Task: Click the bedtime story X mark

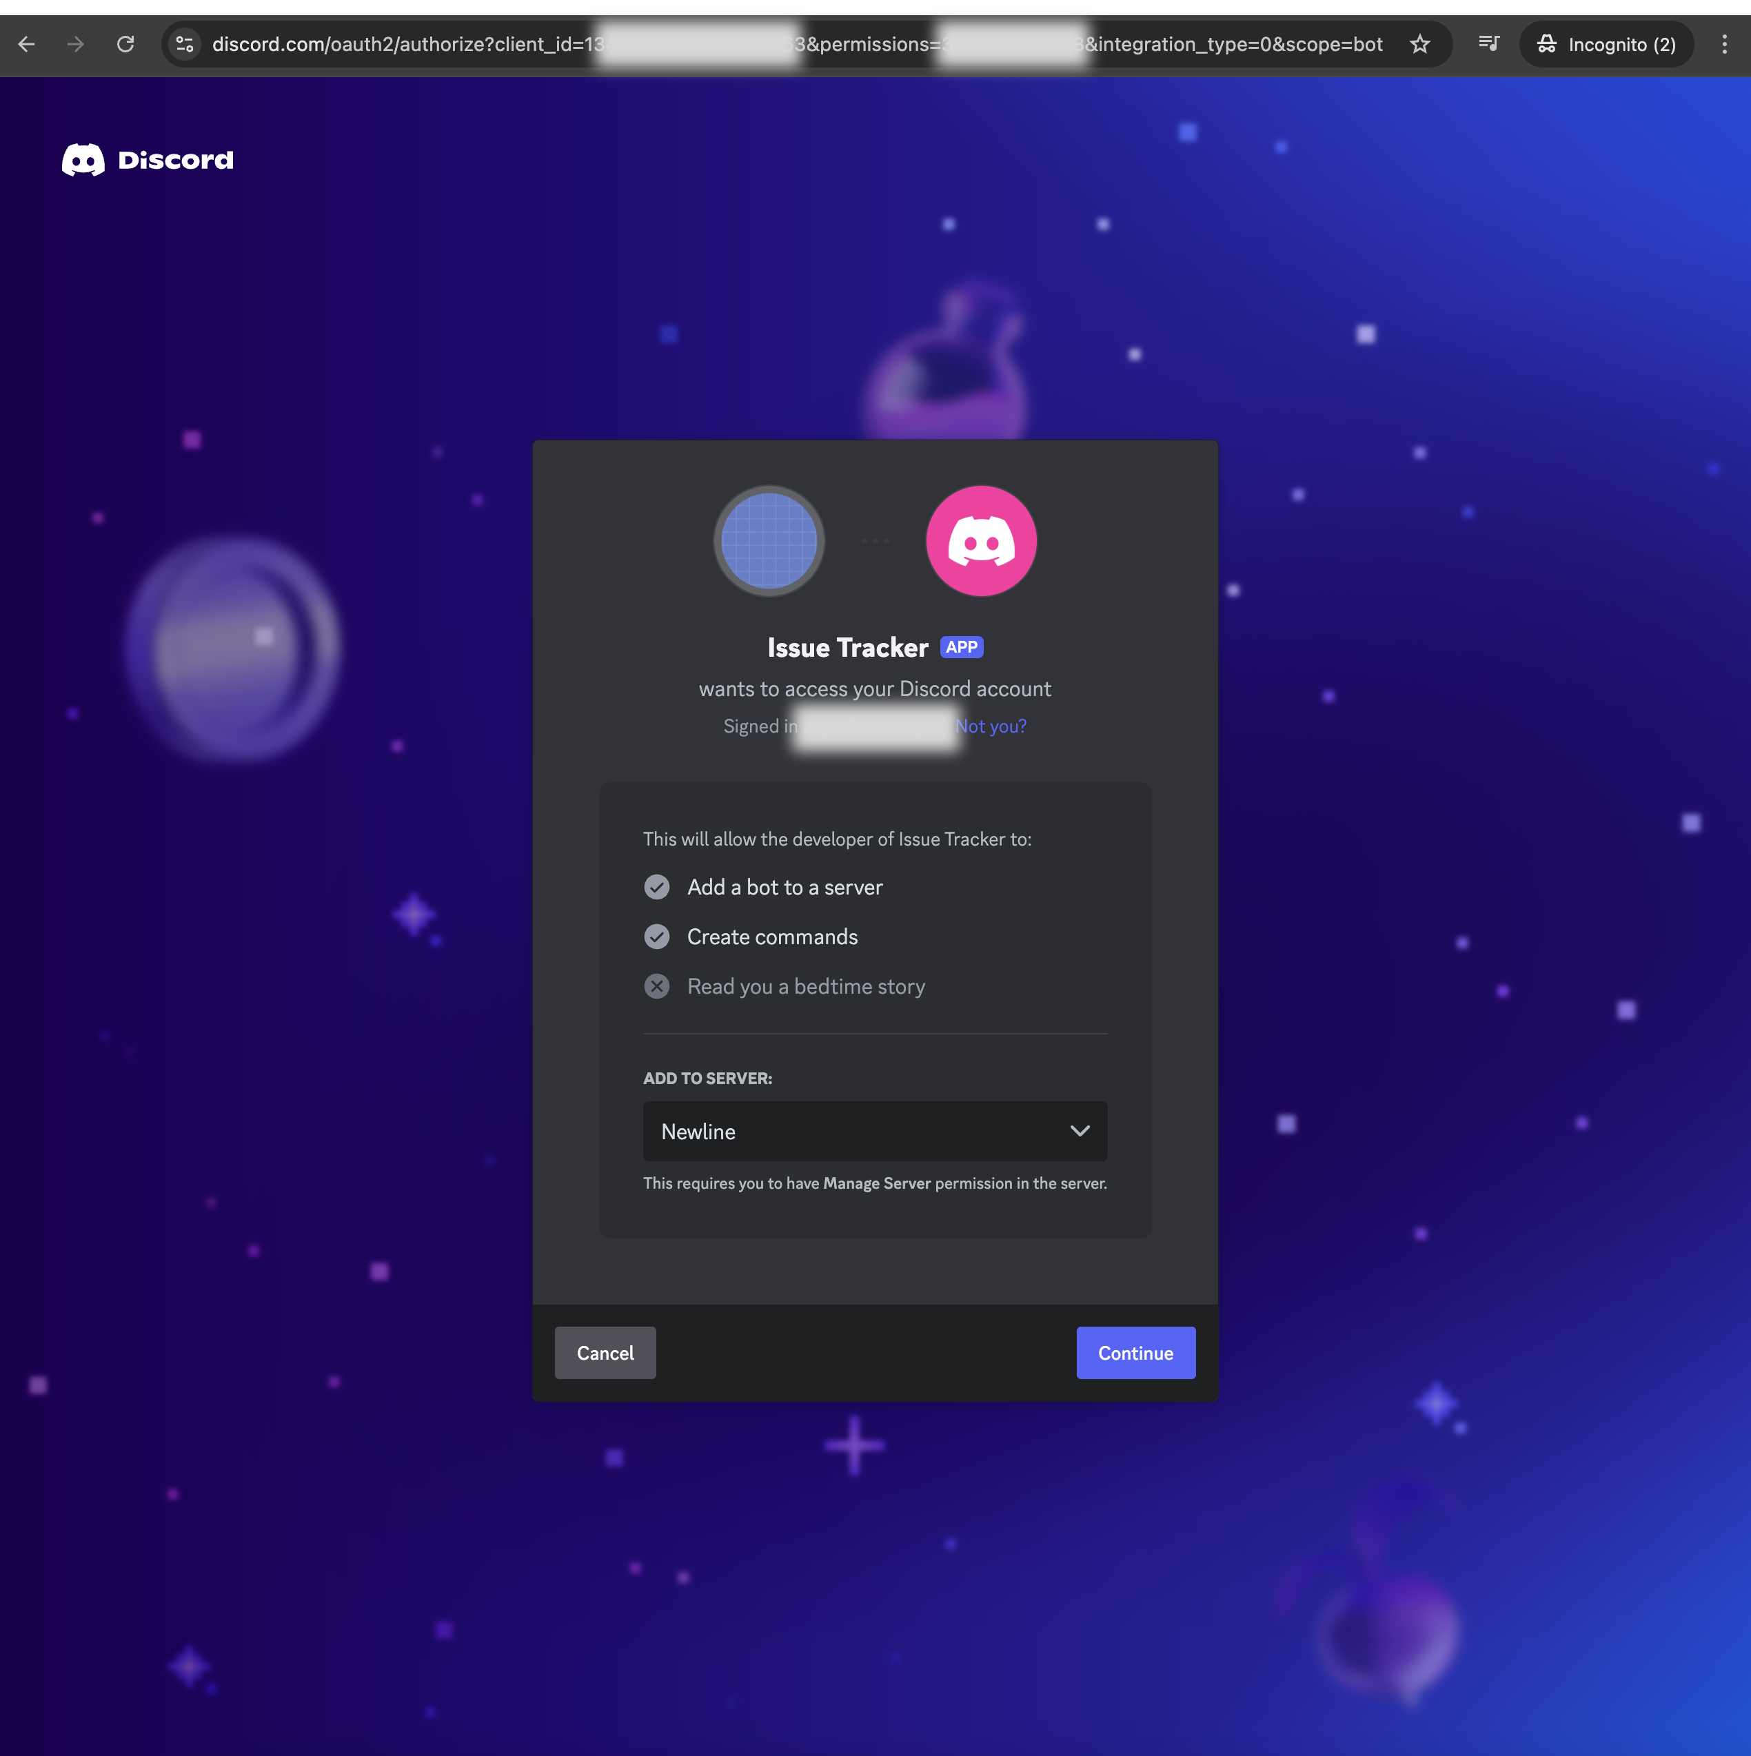Action: click(x=656, y=986)
